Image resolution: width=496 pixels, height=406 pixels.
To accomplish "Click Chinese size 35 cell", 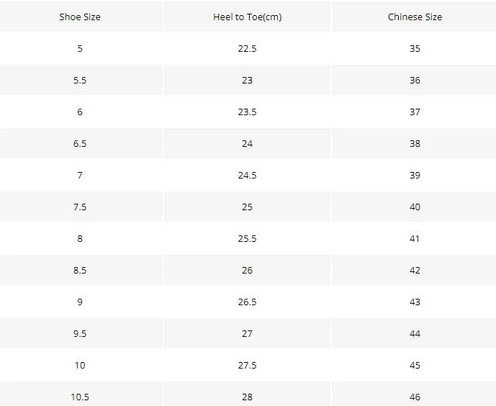I will 415,48.
